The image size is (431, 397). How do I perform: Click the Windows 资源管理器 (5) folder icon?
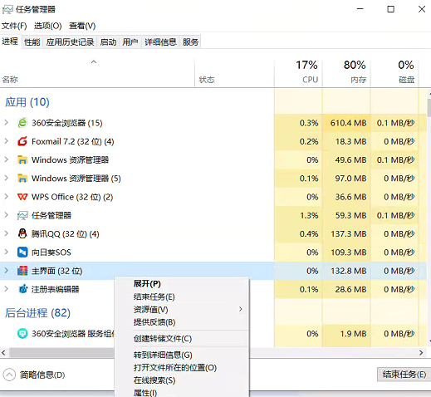click(22, 179)
